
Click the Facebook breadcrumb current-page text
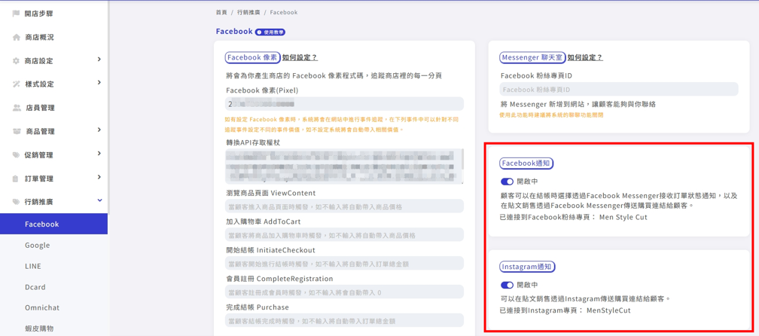[284, 12]
